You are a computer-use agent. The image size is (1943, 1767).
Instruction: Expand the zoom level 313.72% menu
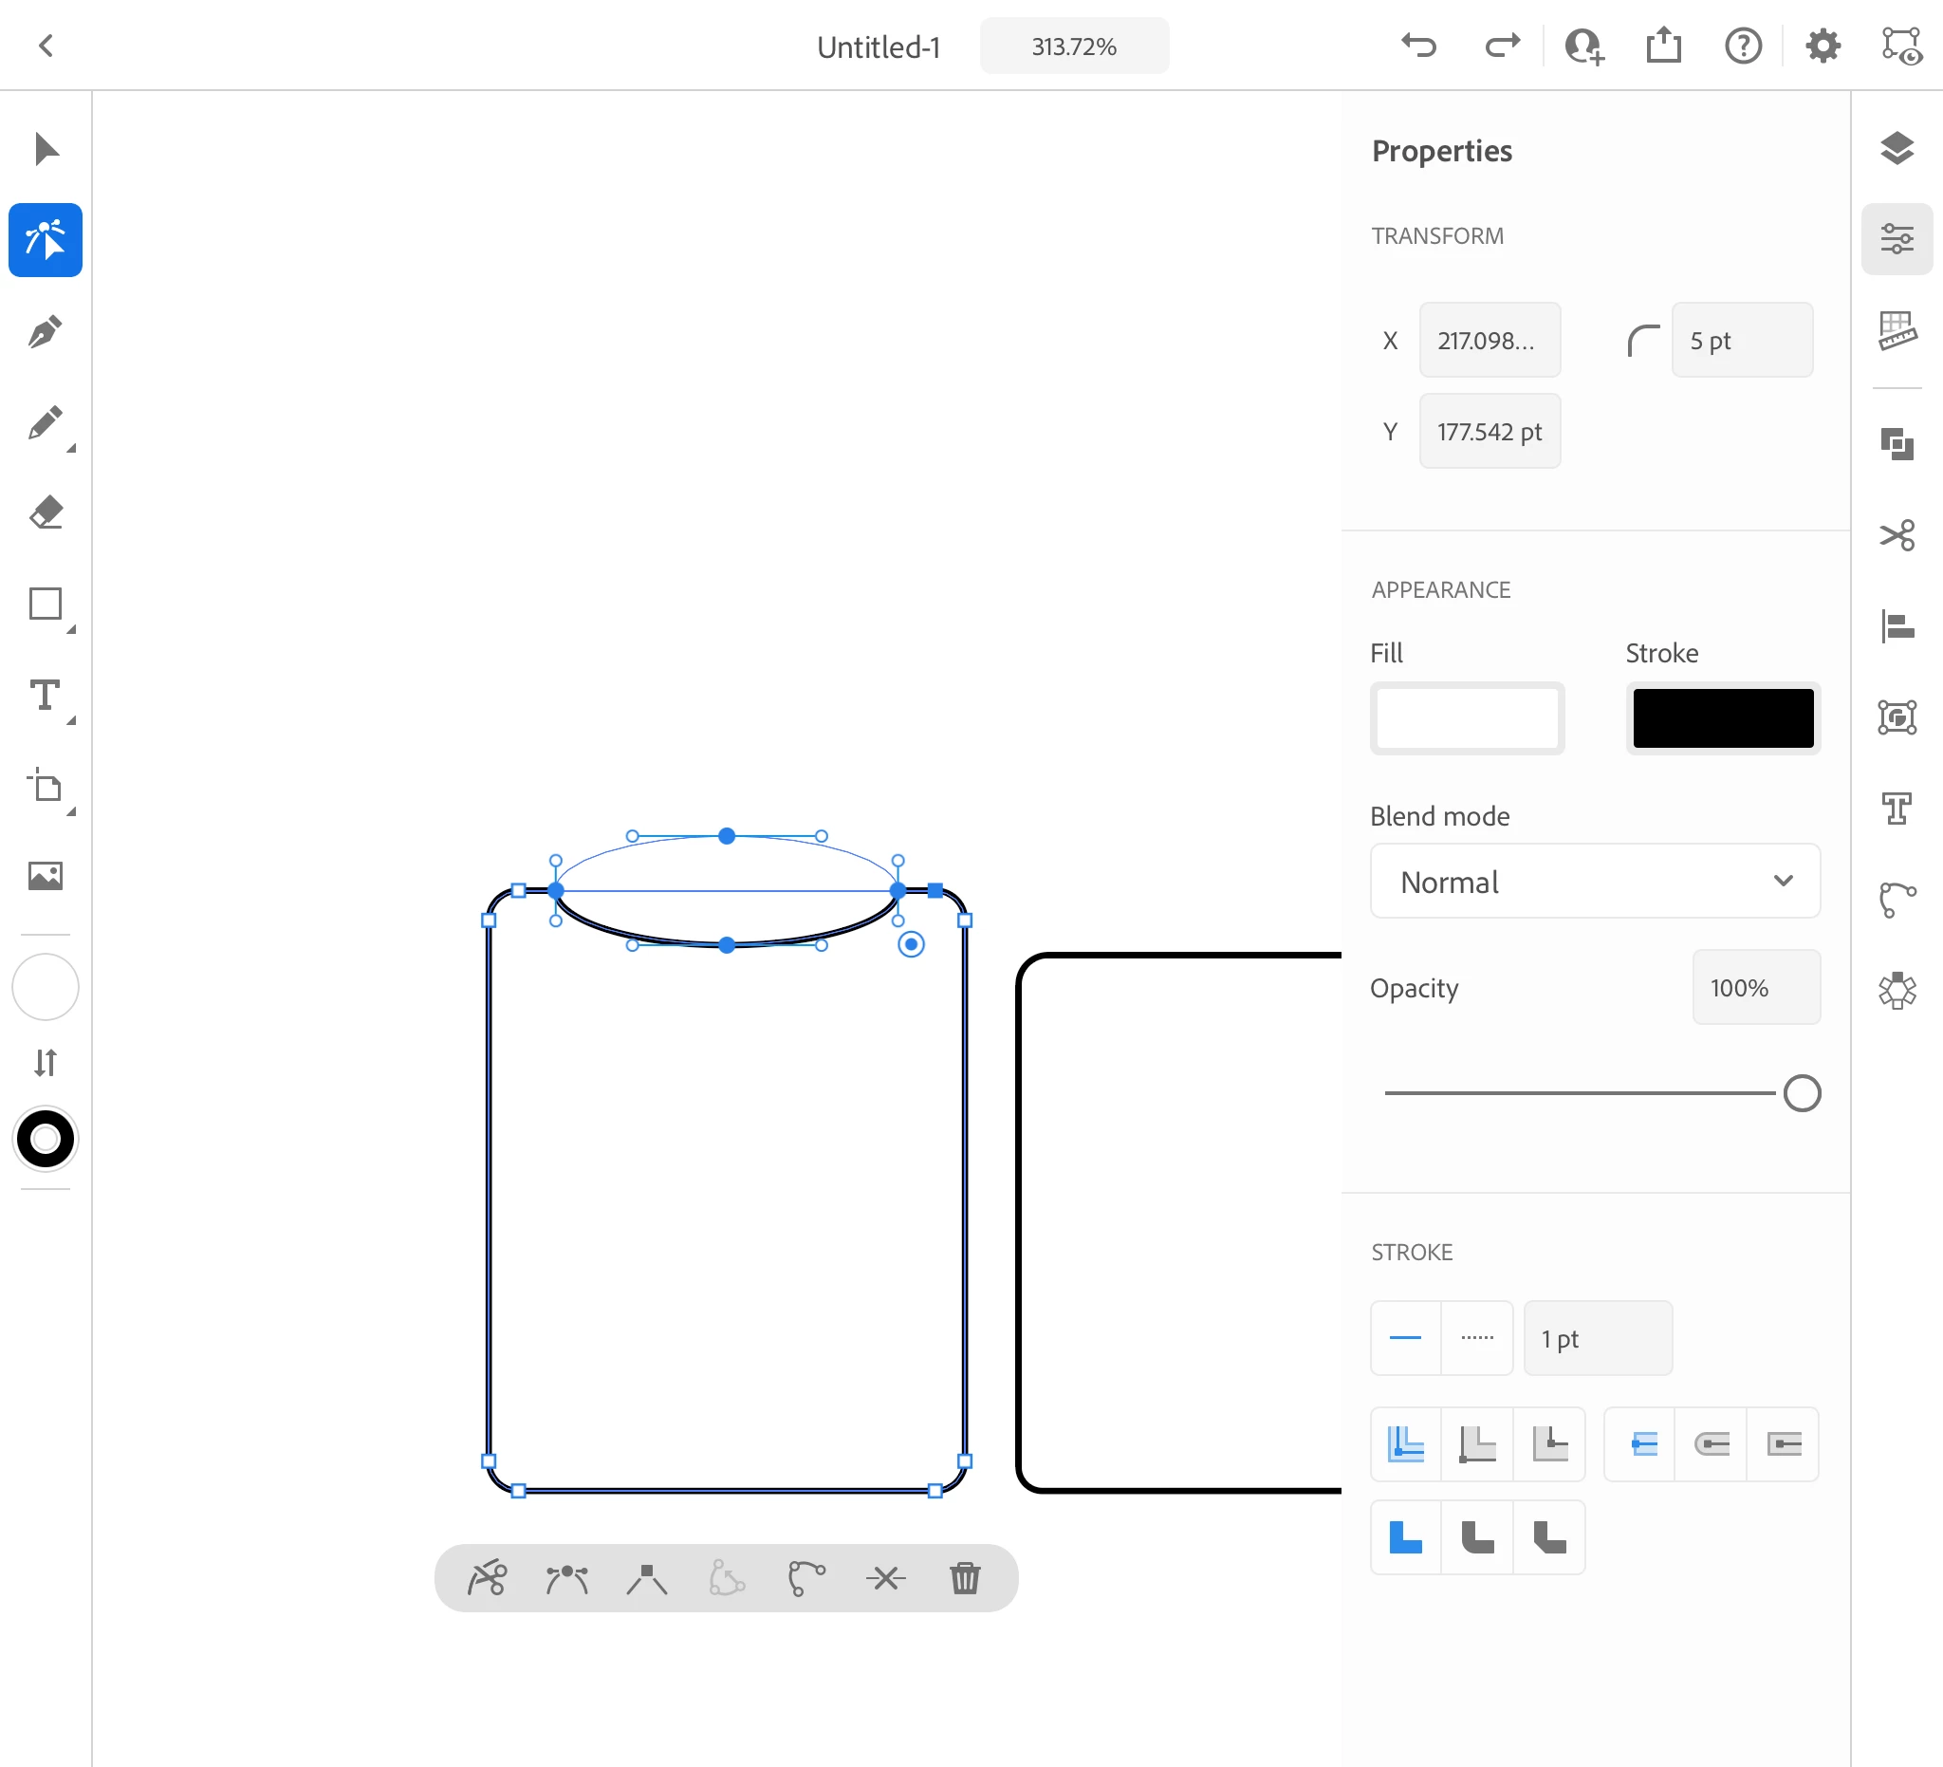[1074, 46]
